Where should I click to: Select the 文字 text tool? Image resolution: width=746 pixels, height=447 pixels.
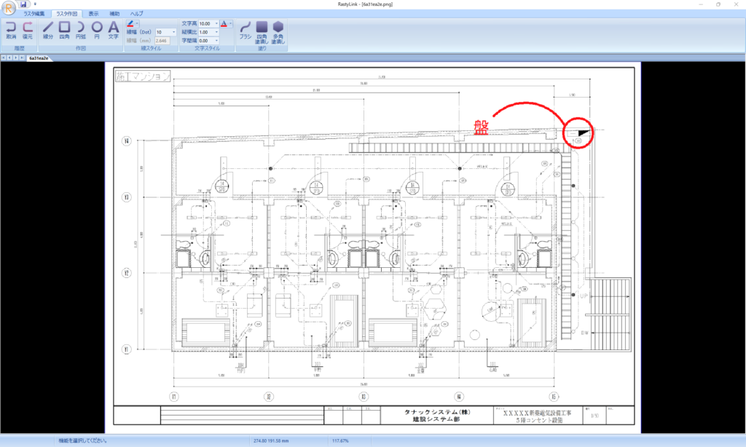click(x=113, y=30)
